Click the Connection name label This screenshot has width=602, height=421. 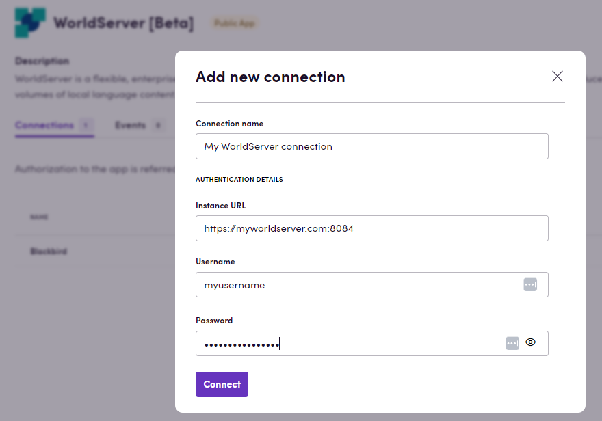[x=230, y=124]
